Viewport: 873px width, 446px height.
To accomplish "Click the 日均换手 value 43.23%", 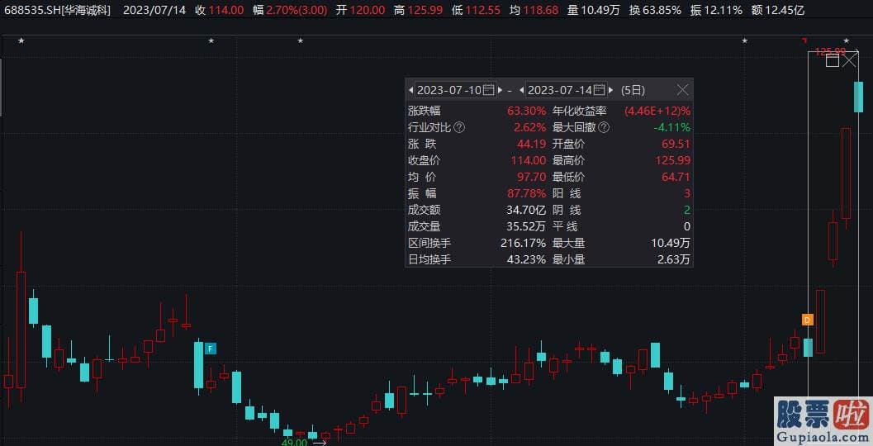I will (526, 259).
